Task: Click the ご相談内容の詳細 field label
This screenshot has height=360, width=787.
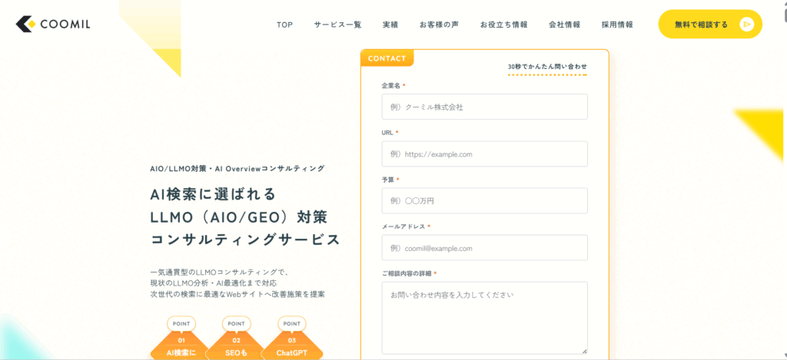Action: 407,273
